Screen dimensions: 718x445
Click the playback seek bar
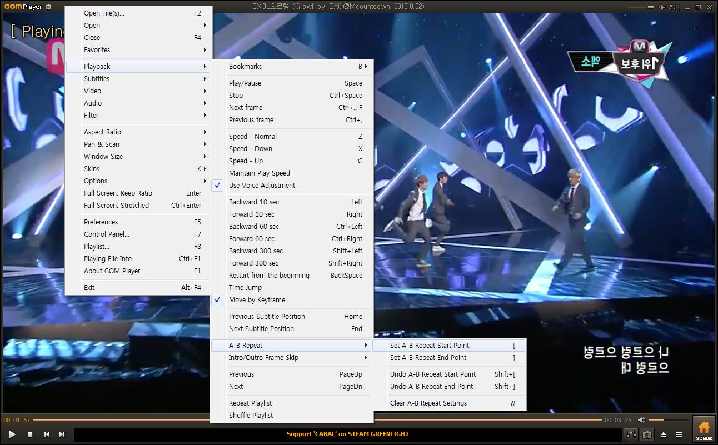click(317, 420)
